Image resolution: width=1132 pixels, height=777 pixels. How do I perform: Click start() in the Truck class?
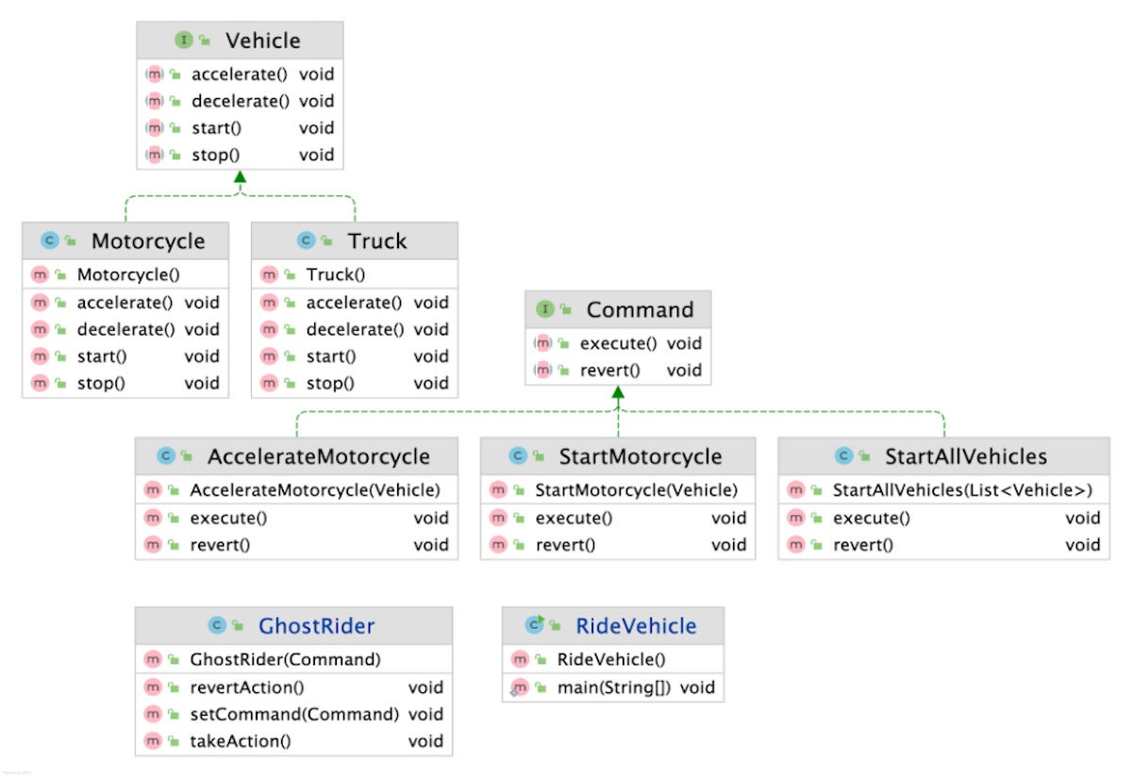pos(332,356)
